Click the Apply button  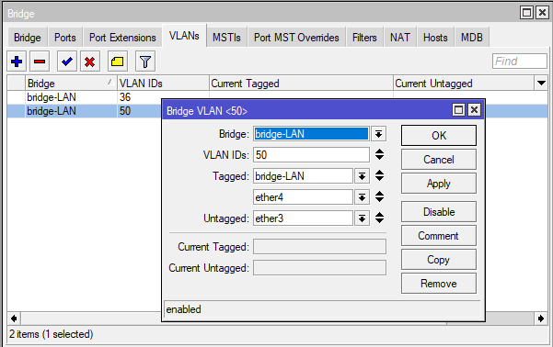click(x=439, y=184)
